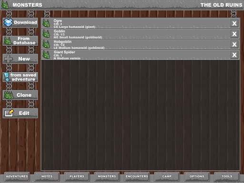The height and width of the screenshot is (183, 244).
Task: Switch to the Encounters tab
Action: [x=137, y=176]
